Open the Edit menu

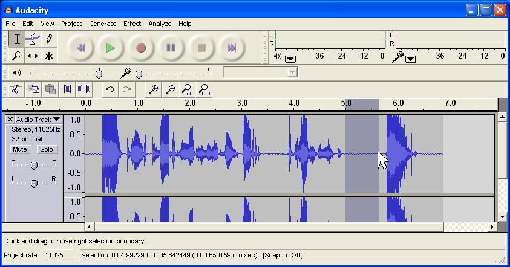[x=28, y=24]
